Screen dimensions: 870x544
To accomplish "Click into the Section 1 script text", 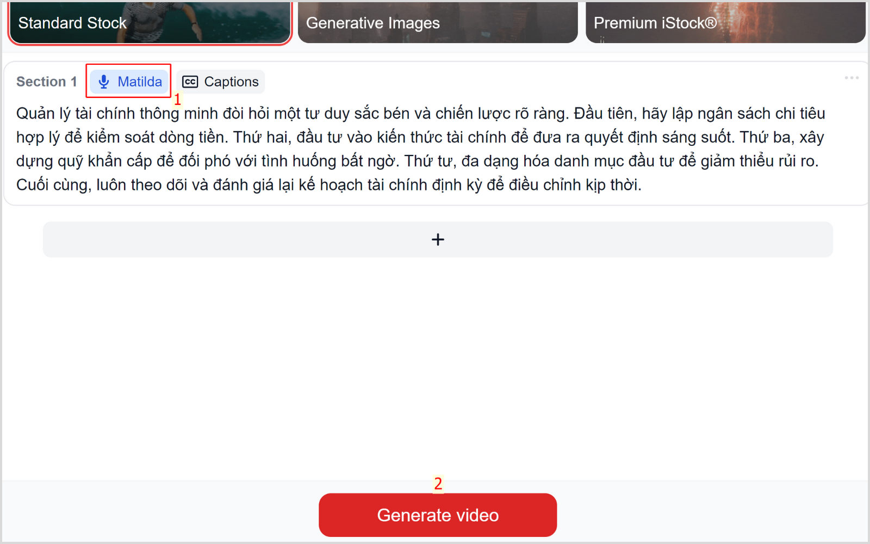I will tap(421, 149).
